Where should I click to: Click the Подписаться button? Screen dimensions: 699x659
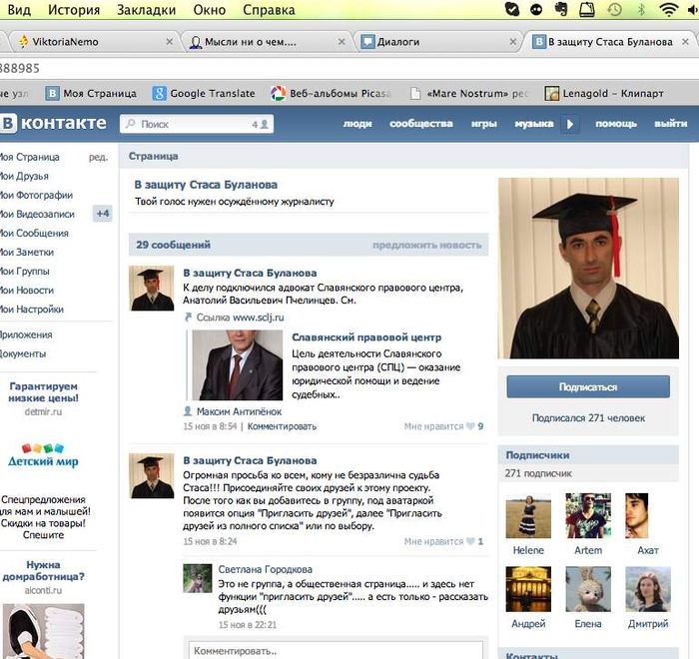coord(587,386)
